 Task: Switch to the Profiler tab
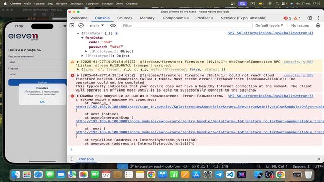[205, 18]
